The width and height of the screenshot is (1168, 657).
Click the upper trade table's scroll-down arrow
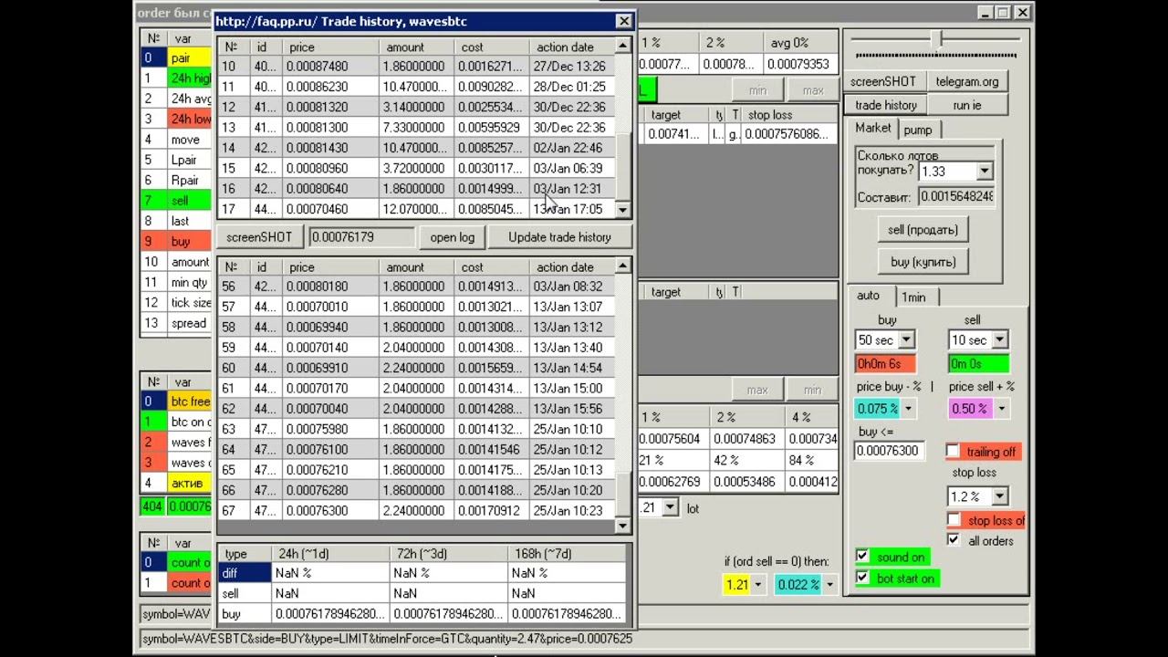[x=623, y=211]
